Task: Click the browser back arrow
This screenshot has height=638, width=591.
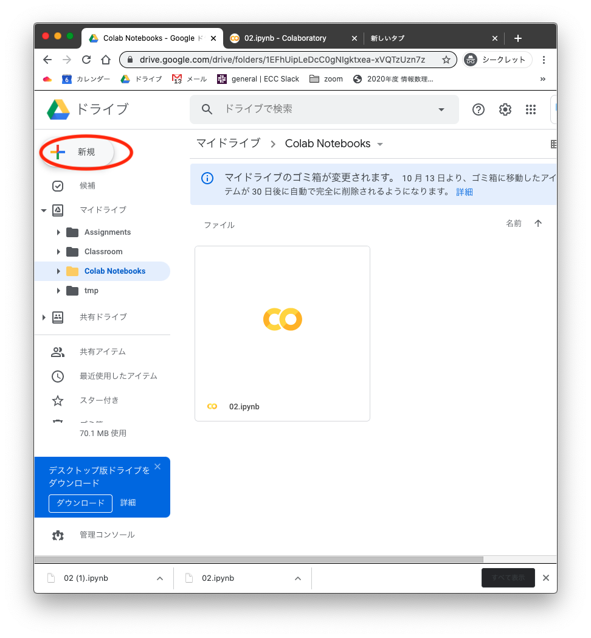Action: (x=47, y=60)
